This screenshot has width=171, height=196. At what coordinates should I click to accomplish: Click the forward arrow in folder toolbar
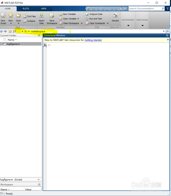tap(5, 31)
